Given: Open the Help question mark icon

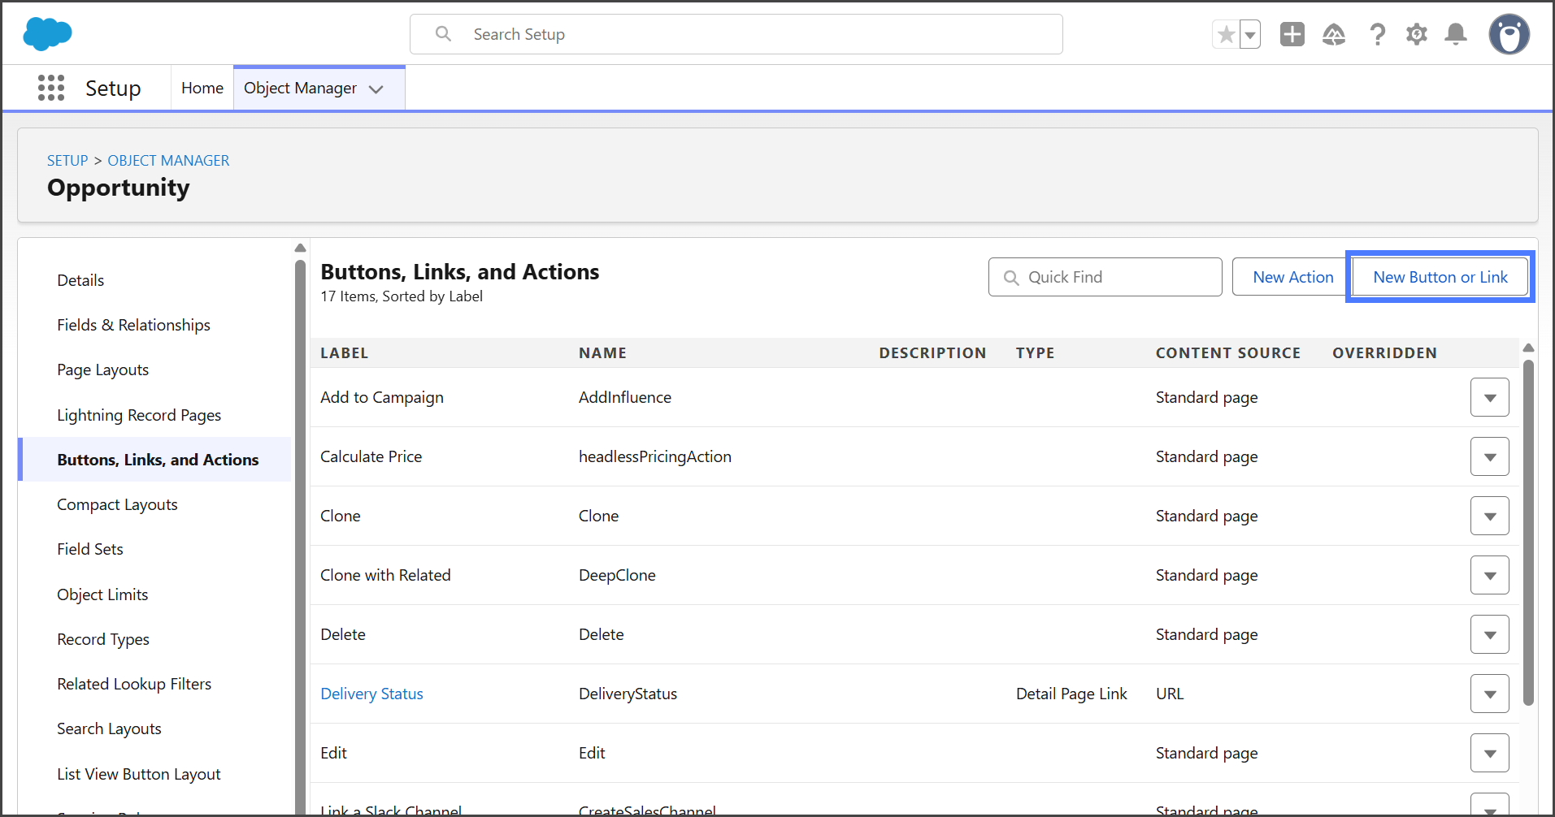Looking at the screenshot, I should pos(1377,34).
